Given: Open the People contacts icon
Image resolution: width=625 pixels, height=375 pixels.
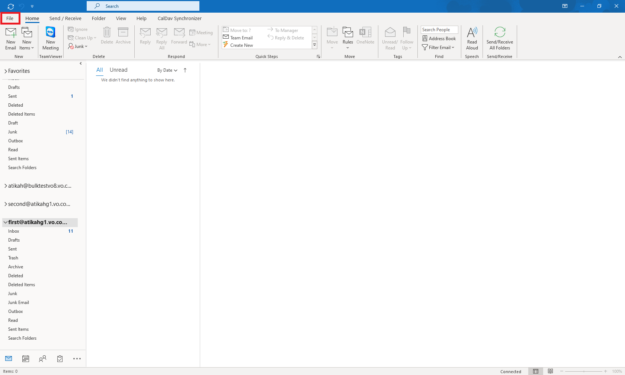Looking at the screenshot, I should tap(43, 359).
